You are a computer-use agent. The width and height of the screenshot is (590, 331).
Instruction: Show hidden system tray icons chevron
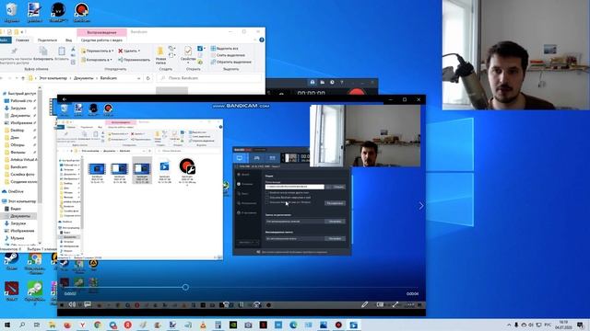509,325
